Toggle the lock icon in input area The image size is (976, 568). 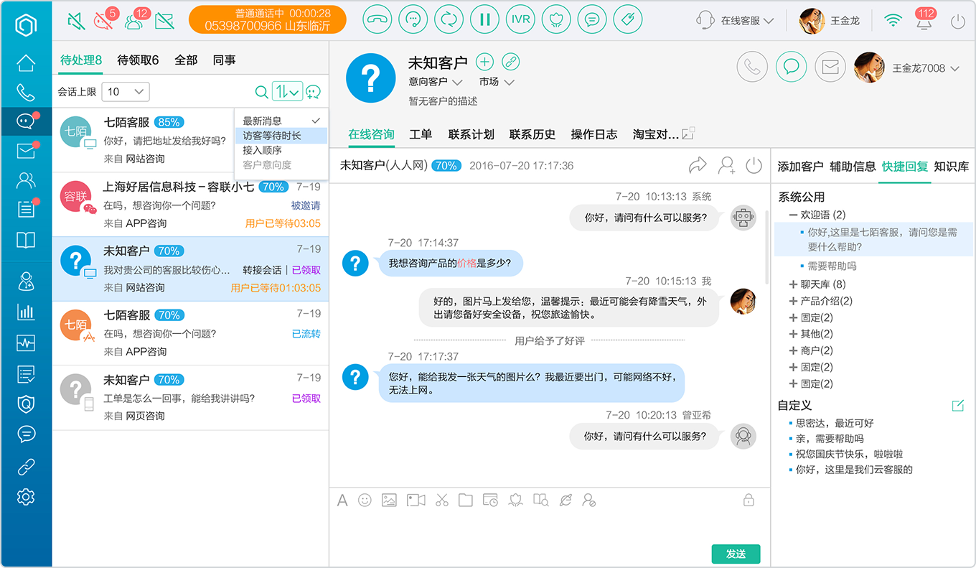(749, 500)
